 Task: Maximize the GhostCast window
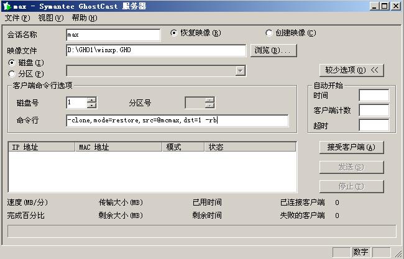(384, 6)
